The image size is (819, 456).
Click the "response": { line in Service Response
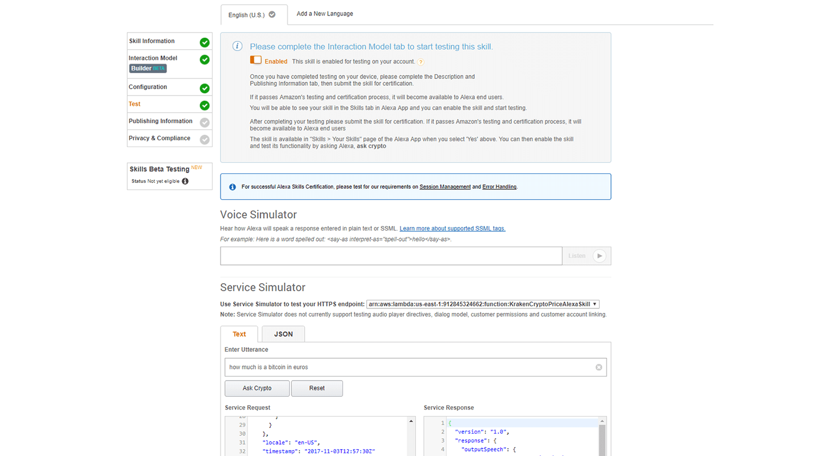(477, 441)
